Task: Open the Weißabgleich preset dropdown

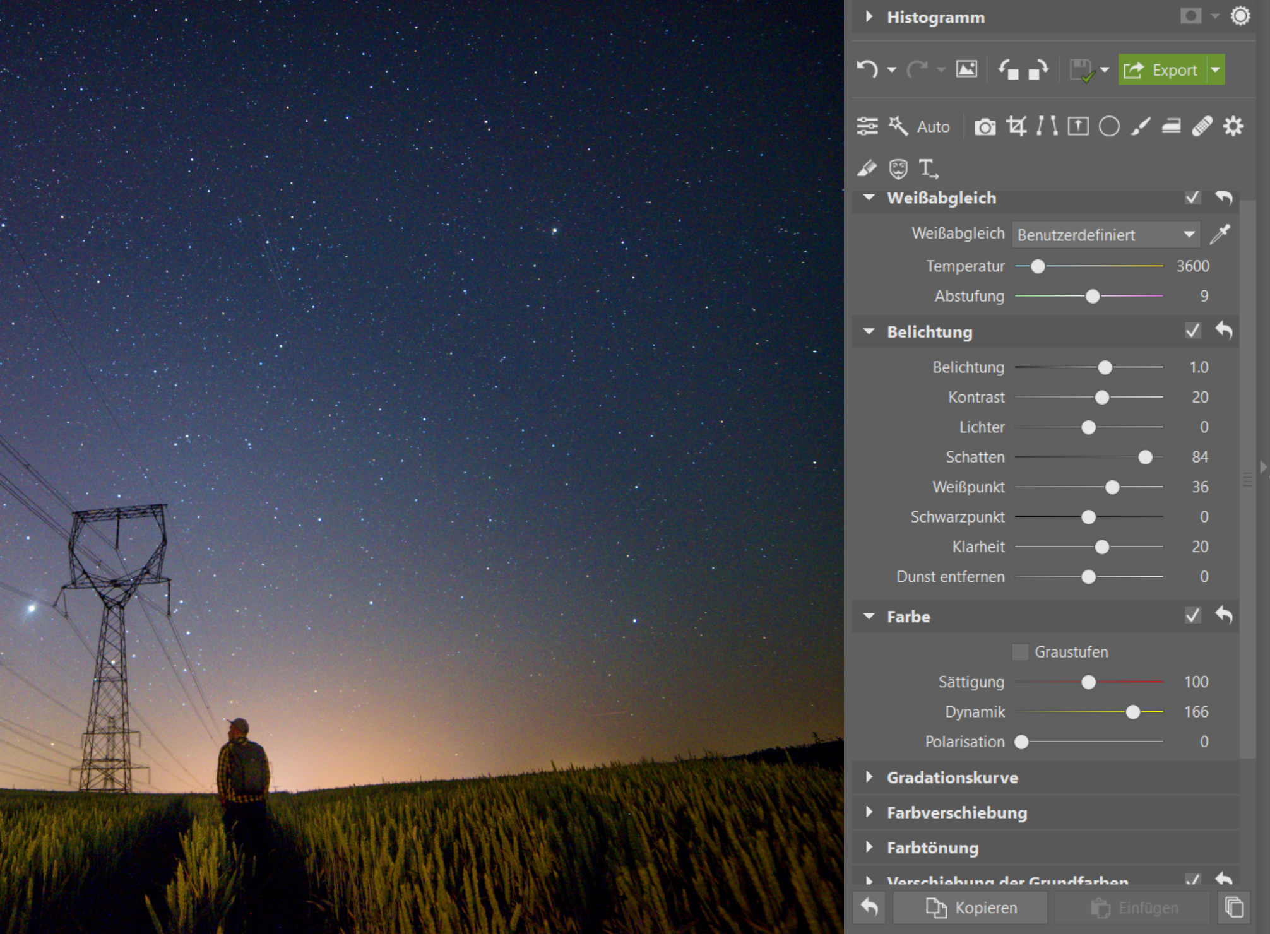Action: (1106, 235)
